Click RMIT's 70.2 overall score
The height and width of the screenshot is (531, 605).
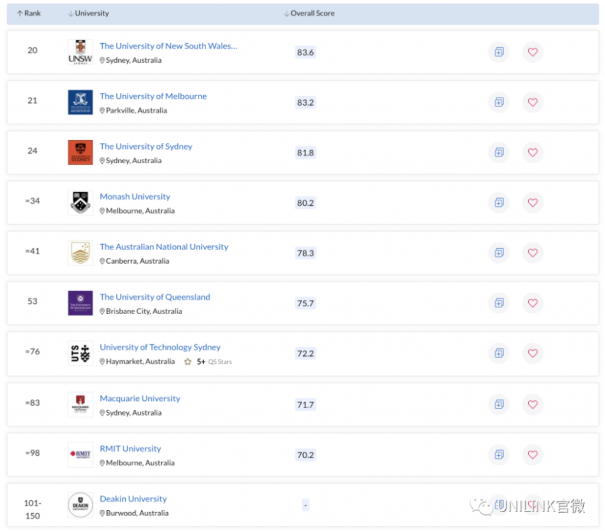click(x=305, y=455)
